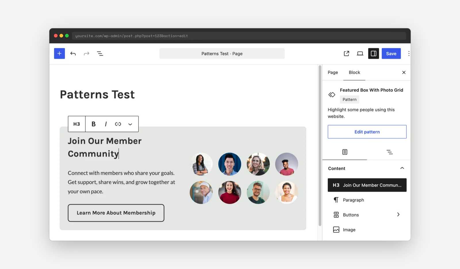Select H3 Join Our Member Community item
This screenshot has width=460, height=269.
pos(367,185)
